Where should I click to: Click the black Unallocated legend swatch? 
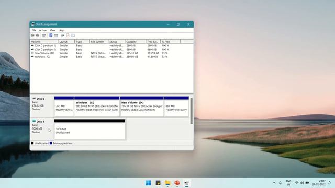point(32,143)
